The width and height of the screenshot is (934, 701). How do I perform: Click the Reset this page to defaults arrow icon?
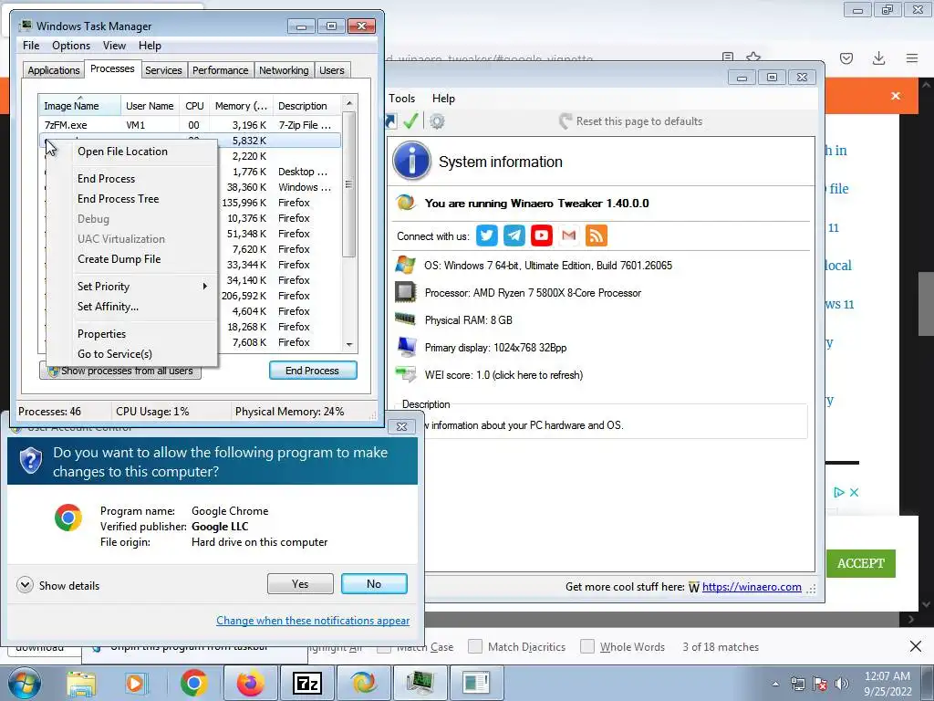pos(565,121)
